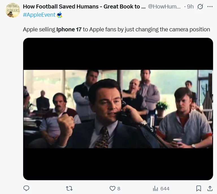Open the post via the 9h timestamp
Viewport: 217px width, 194px height.
click(x=190, y=6)
